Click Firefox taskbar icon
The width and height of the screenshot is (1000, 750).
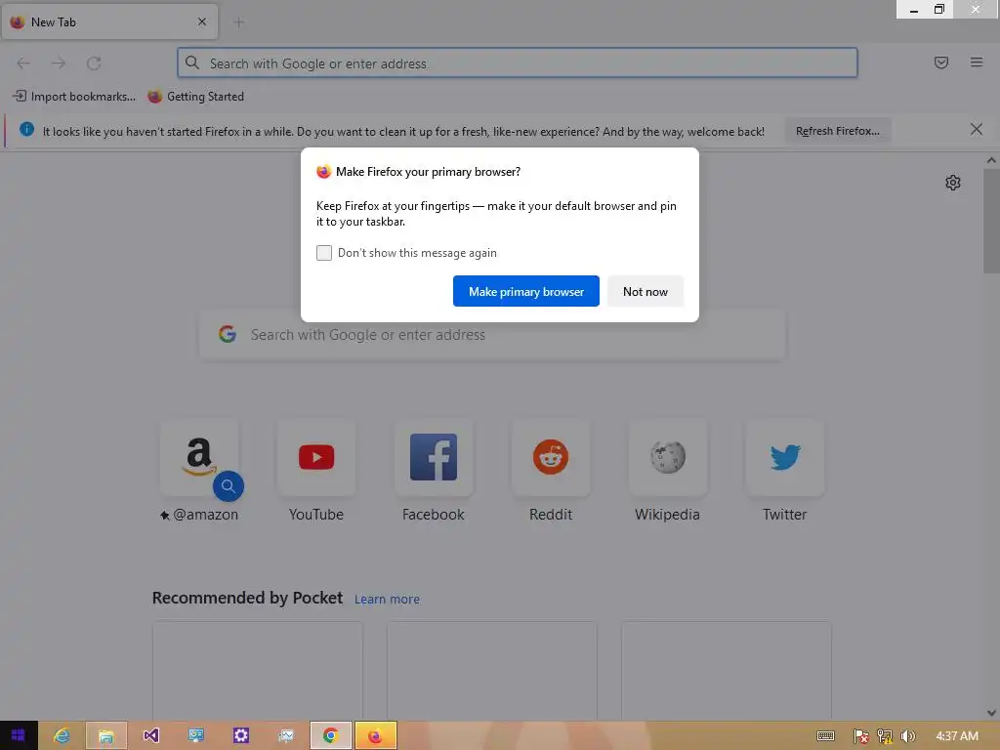376,735
